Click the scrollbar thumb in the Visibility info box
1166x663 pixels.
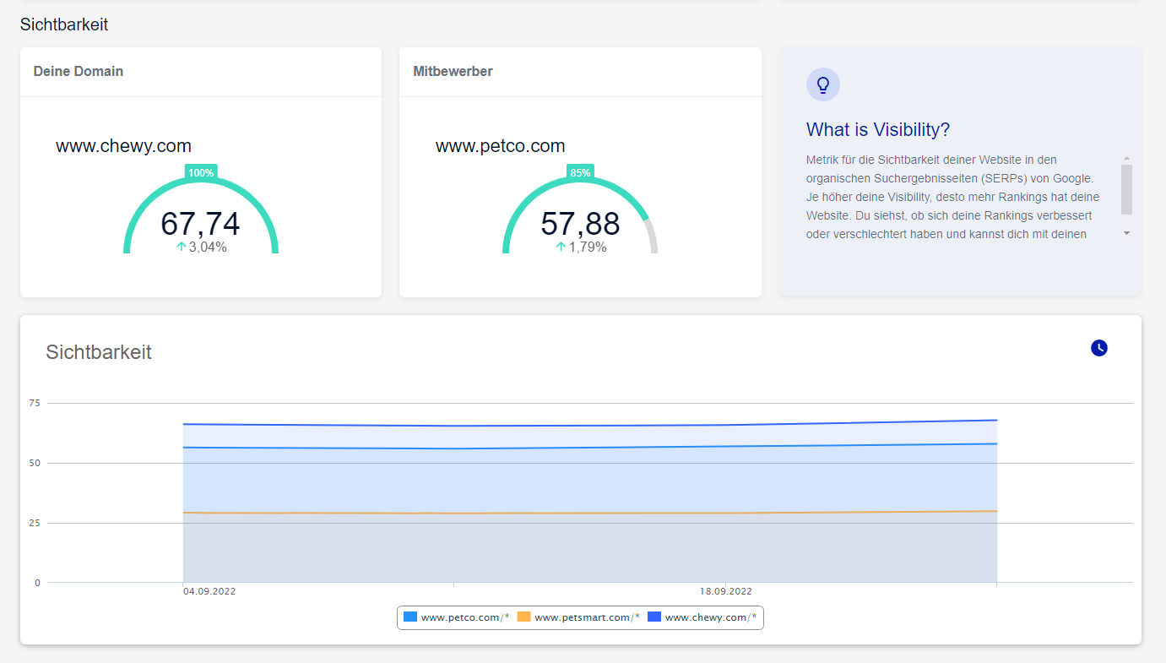click(1126, 189)
